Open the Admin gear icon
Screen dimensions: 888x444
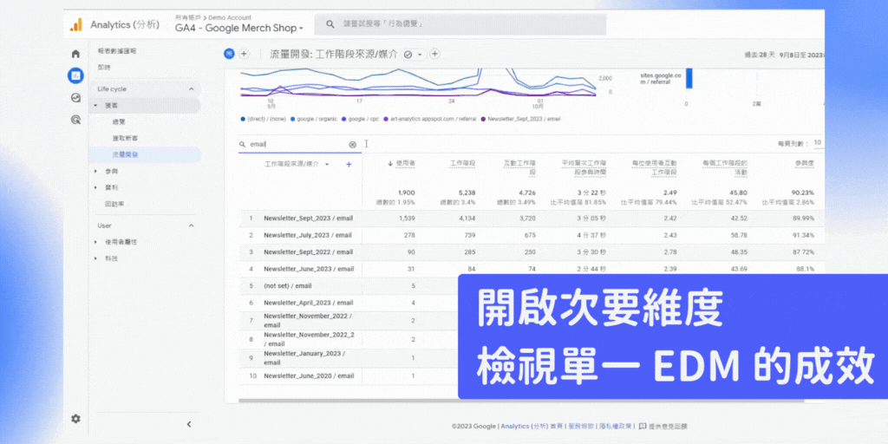pos(75,419)
